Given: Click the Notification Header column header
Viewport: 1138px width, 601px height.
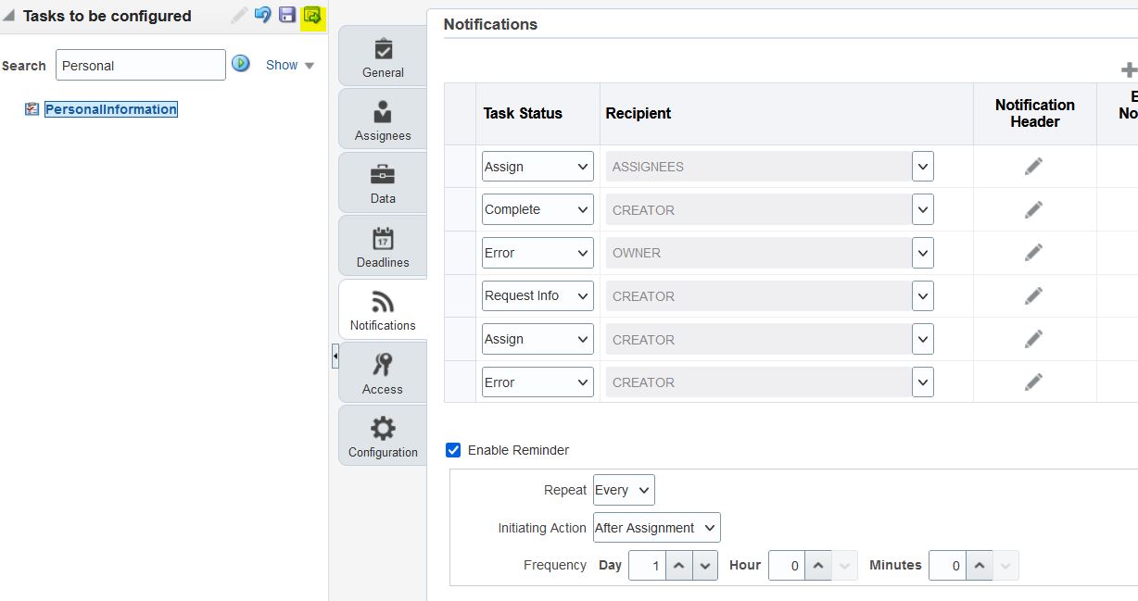Looking at the screenshot, I should point(1035,113).
